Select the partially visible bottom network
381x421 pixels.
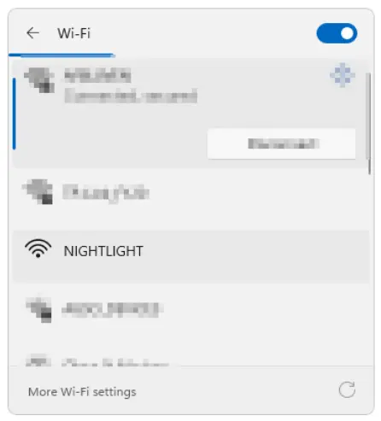(x=114, y=361)
